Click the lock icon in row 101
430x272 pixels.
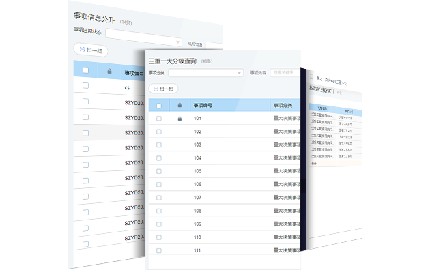180,119
